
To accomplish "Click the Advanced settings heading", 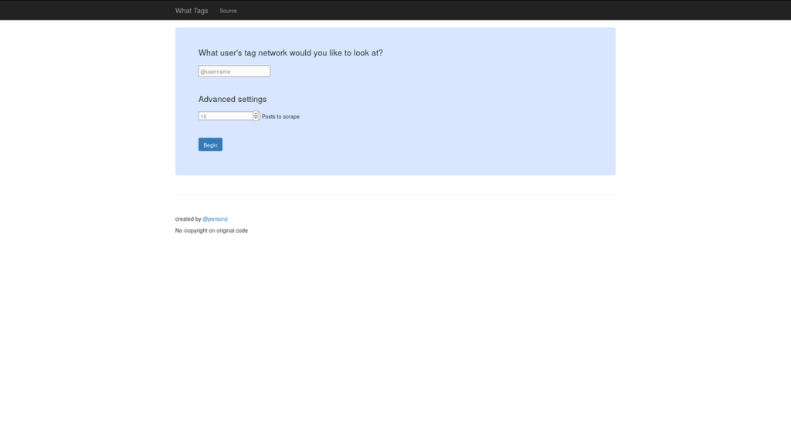I will pyautogui.click(x=232, y=100).
